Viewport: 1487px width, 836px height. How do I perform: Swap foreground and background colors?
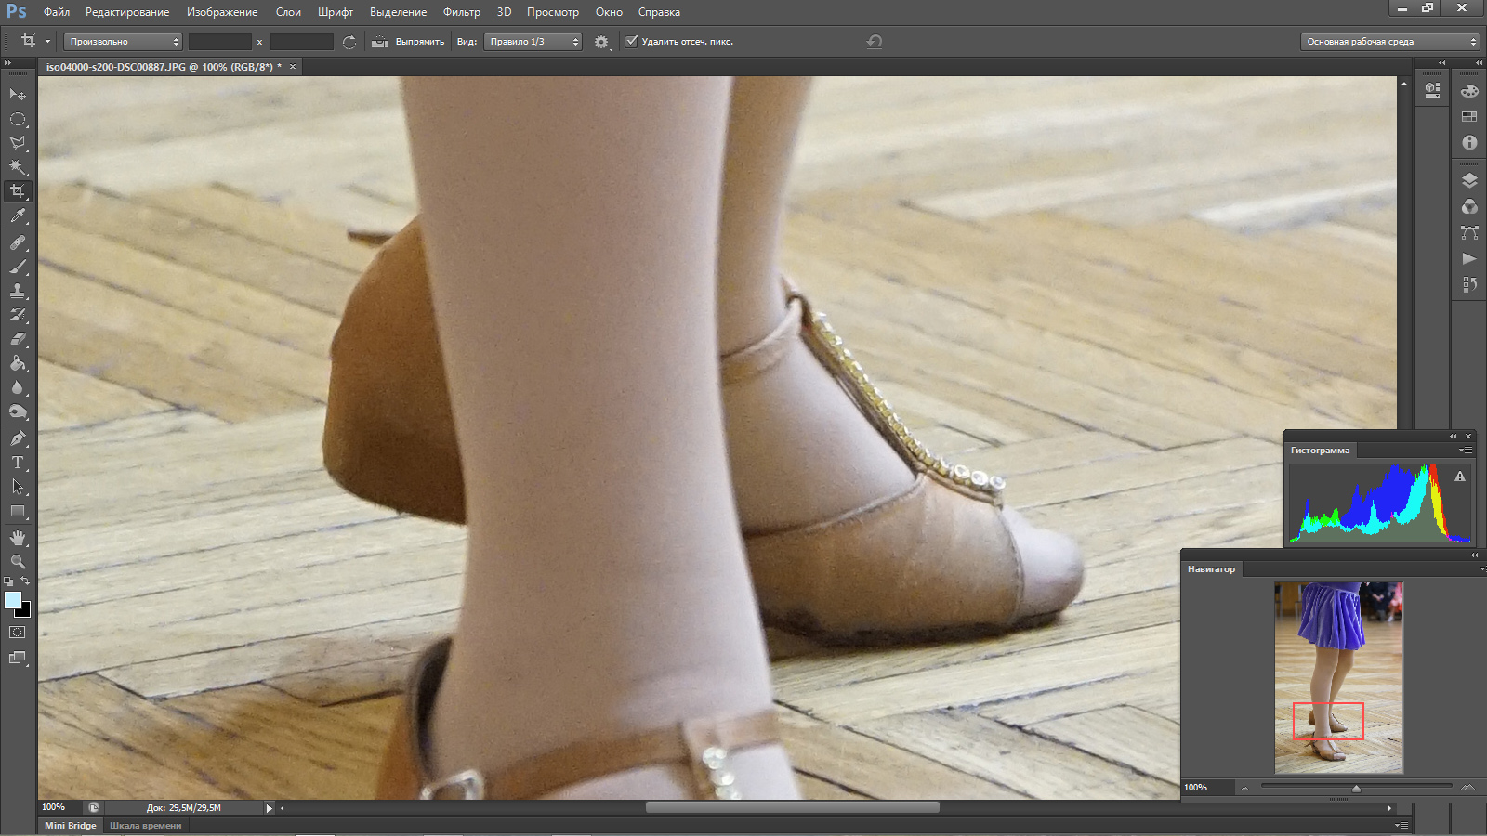point(25,581)
